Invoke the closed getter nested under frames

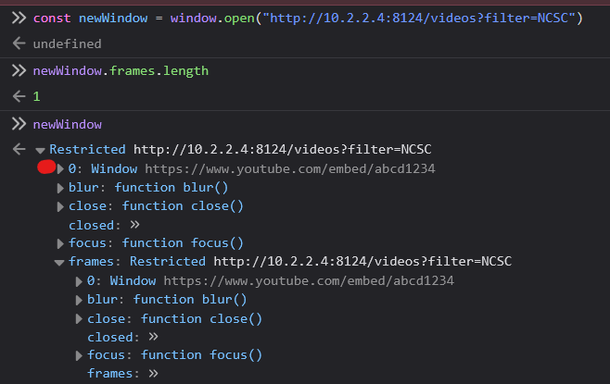coord(153,337)
